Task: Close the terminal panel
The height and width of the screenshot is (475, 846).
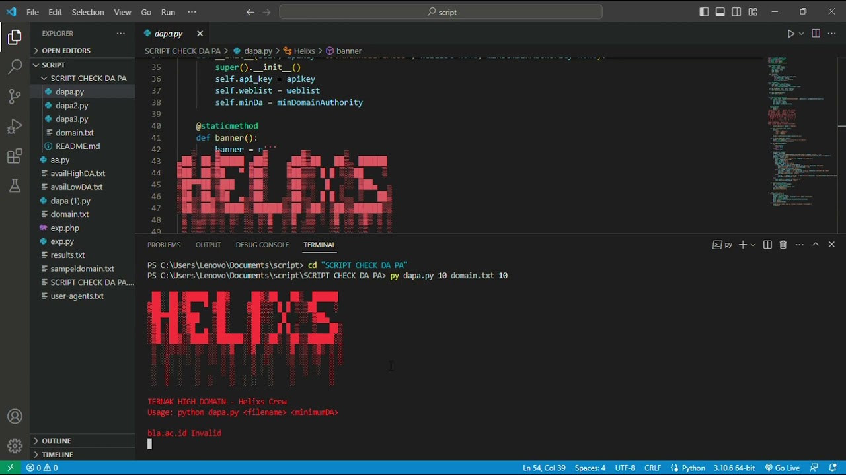Action: click(831, 245)
